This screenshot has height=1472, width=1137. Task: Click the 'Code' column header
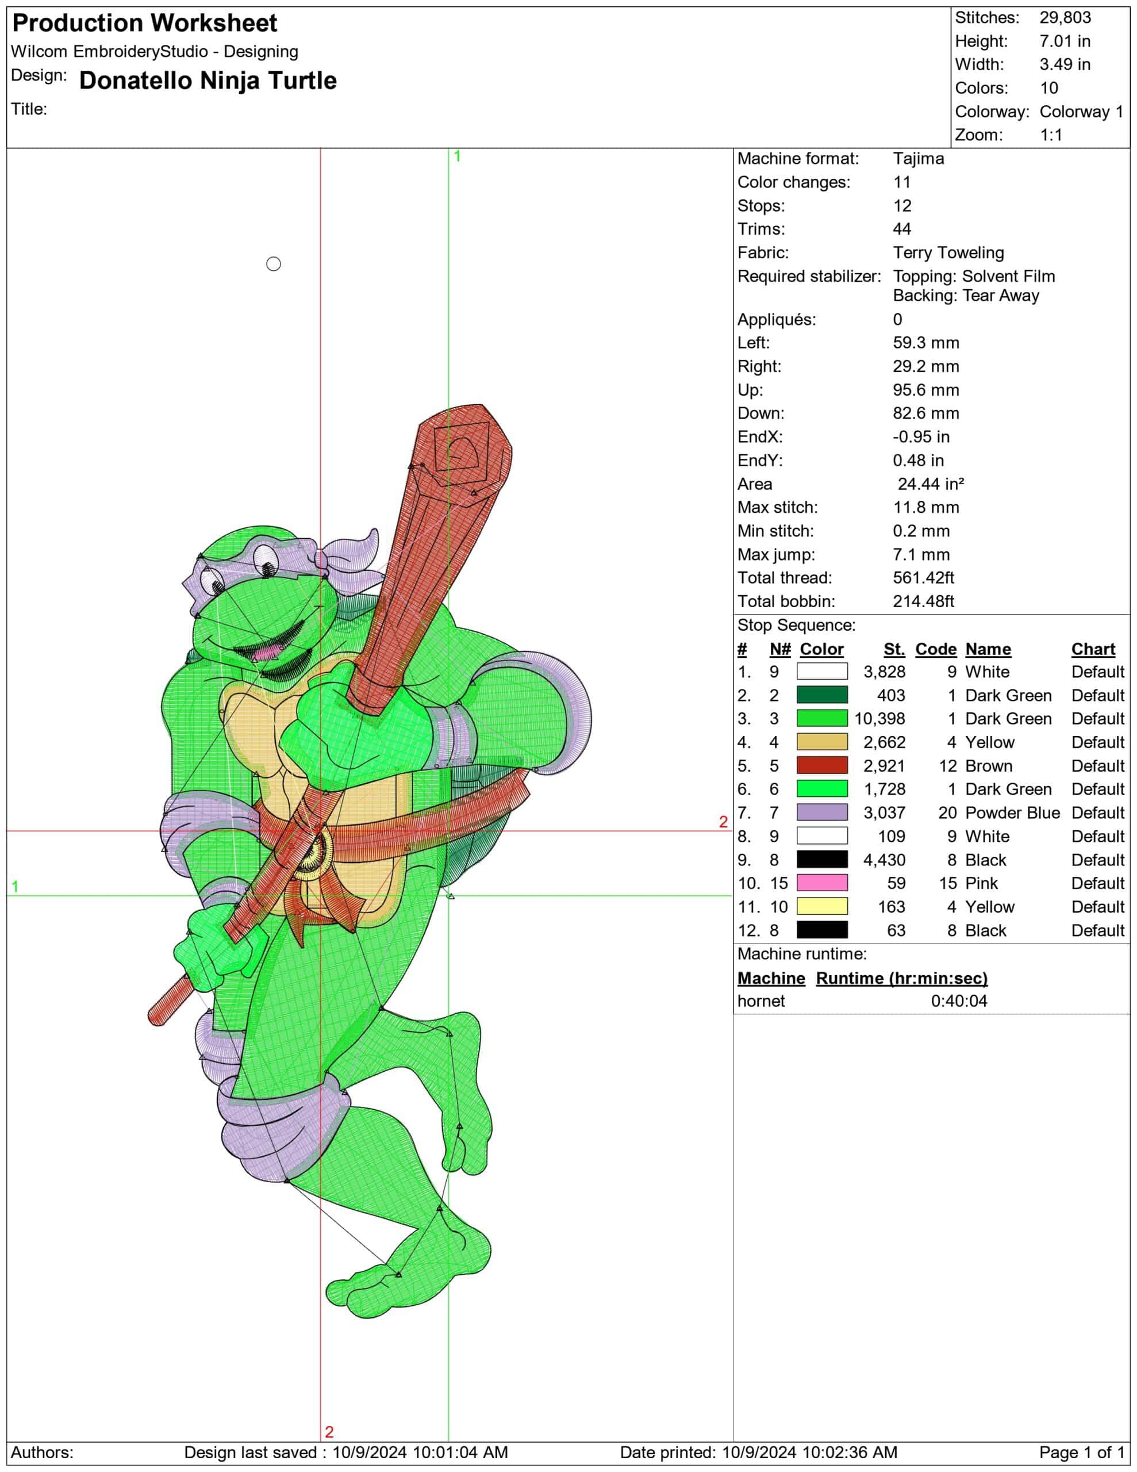(935, 649)
